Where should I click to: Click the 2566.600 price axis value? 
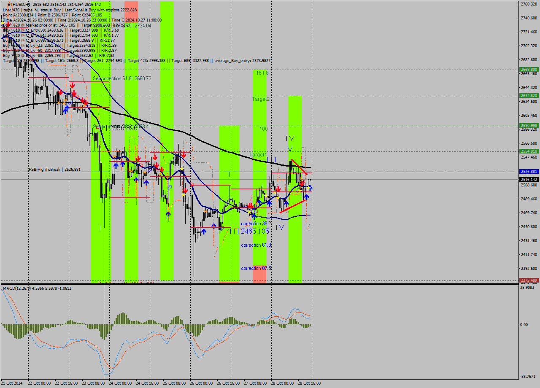click(529, 143)
